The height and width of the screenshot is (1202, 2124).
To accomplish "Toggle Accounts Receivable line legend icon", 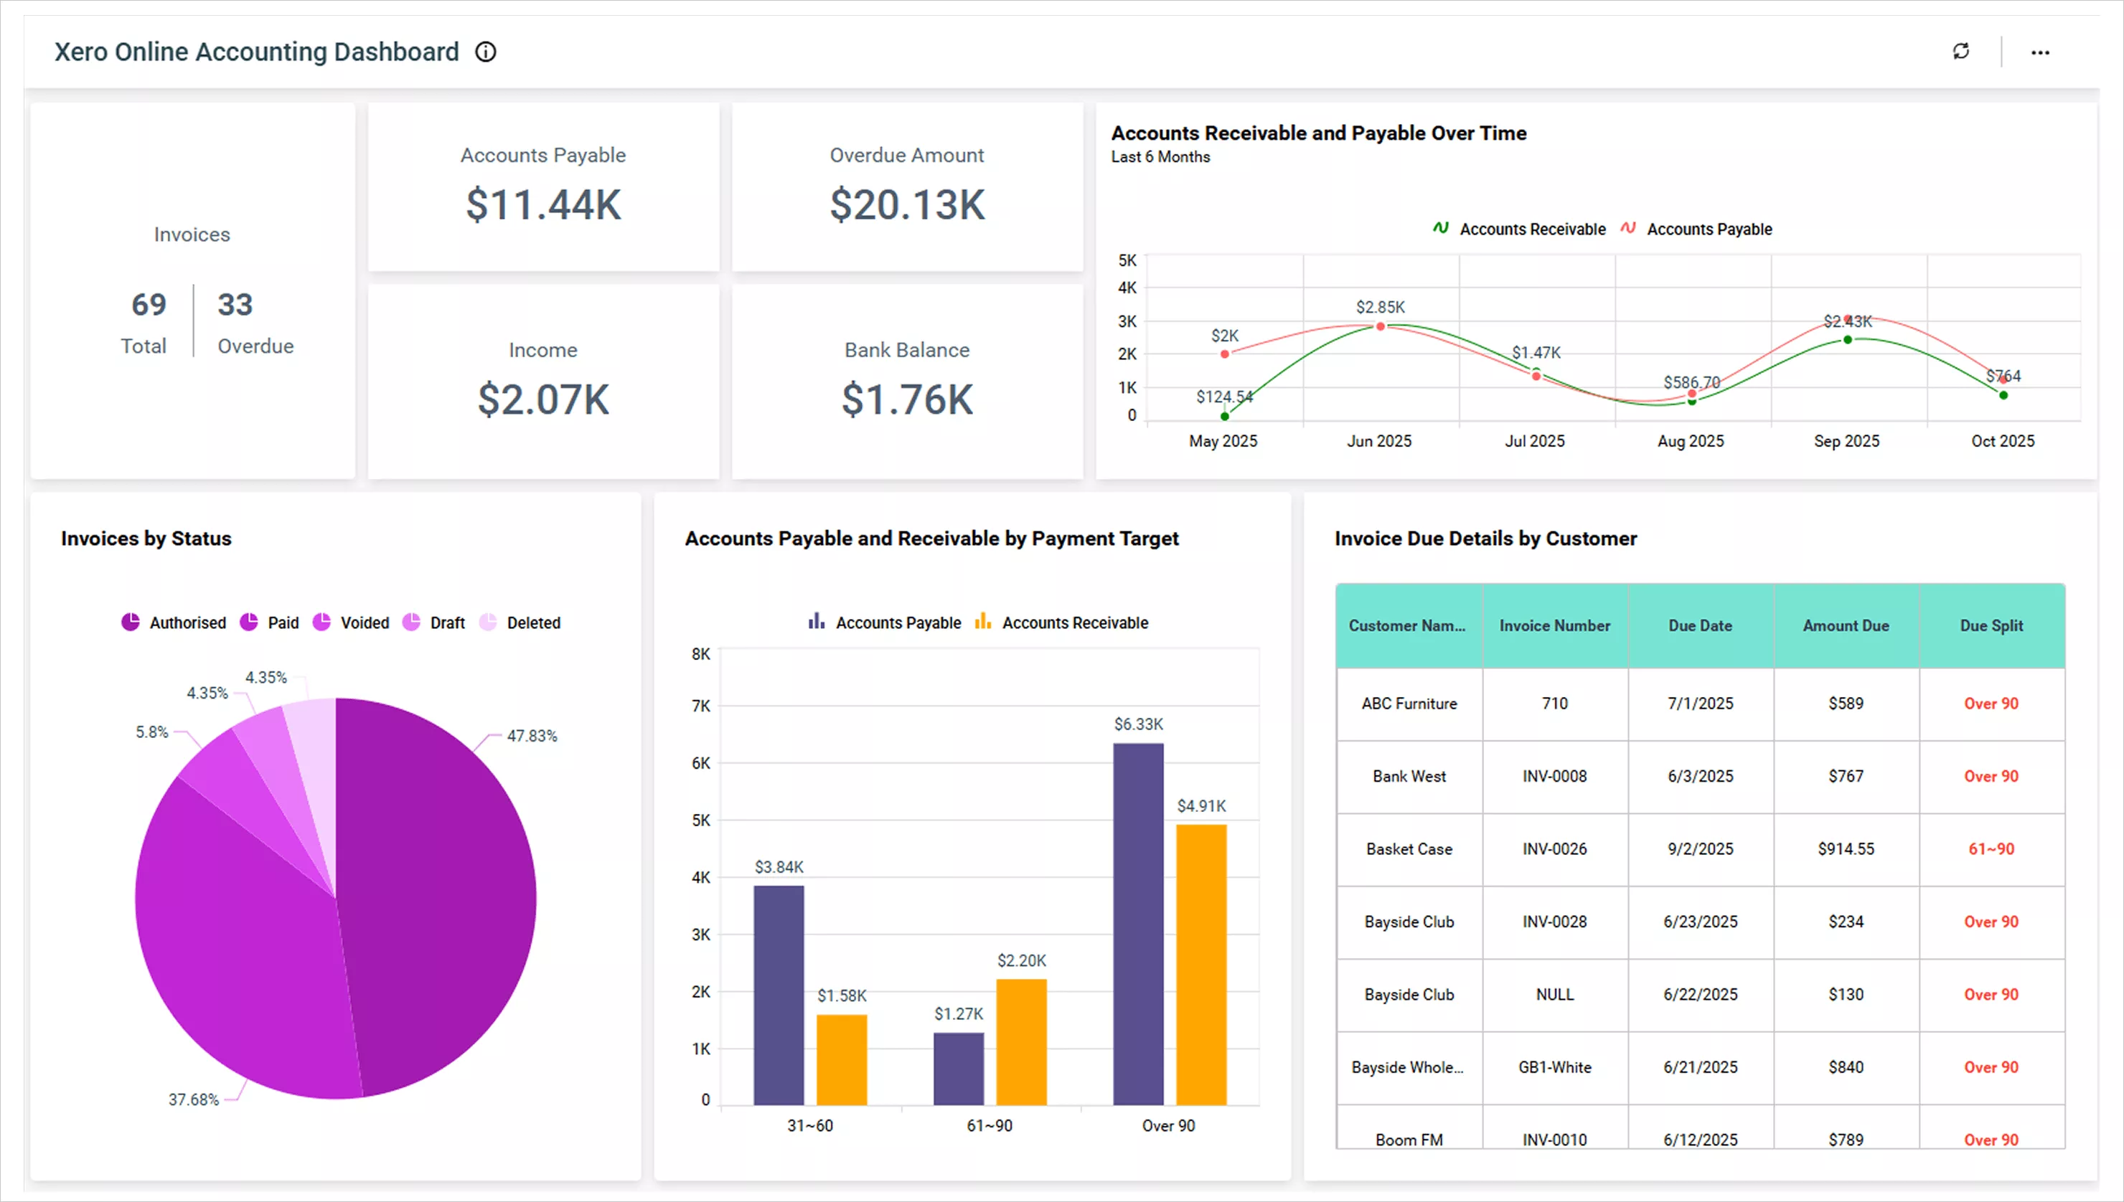I will (x=1440, y=228).
